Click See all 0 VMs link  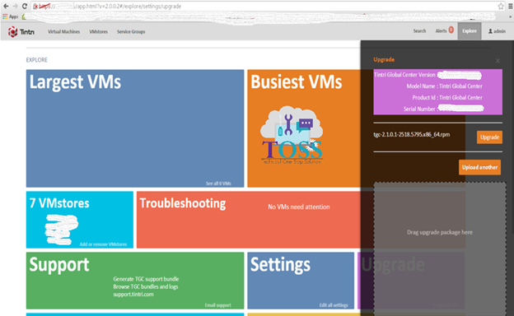(218, 184)
